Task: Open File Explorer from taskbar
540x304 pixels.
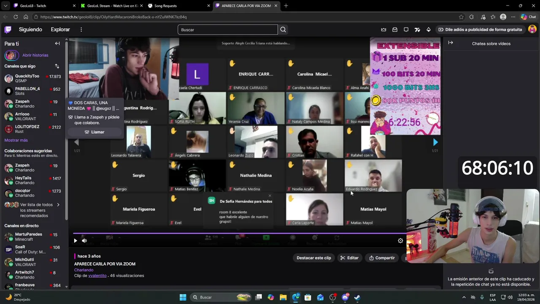Action: coord(283,297)
